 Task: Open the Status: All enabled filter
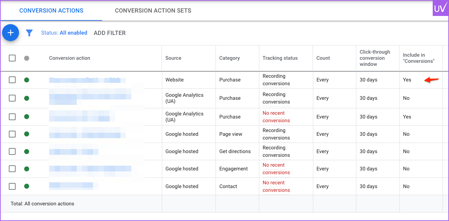pyautogui.click(x=64, y=33)
